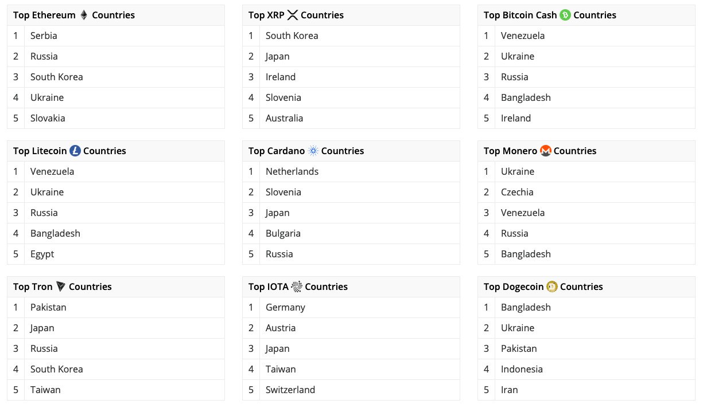The height and width of the screenshot is (408, 703).
Task: Select Iran in Top Dogecoin Countries
Action: (510, 390)
